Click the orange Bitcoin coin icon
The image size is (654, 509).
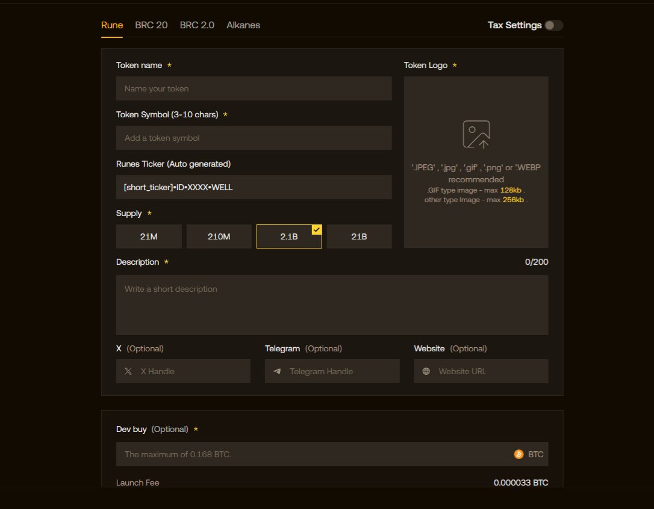click(x=519, y=454)
